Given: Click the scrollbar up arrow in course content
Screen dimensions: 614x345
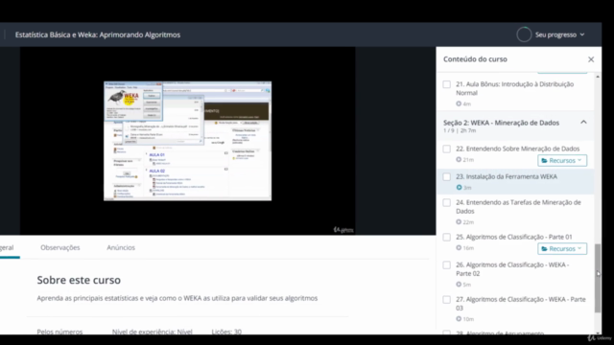Looking at the screenshot, I should point(598,77).
